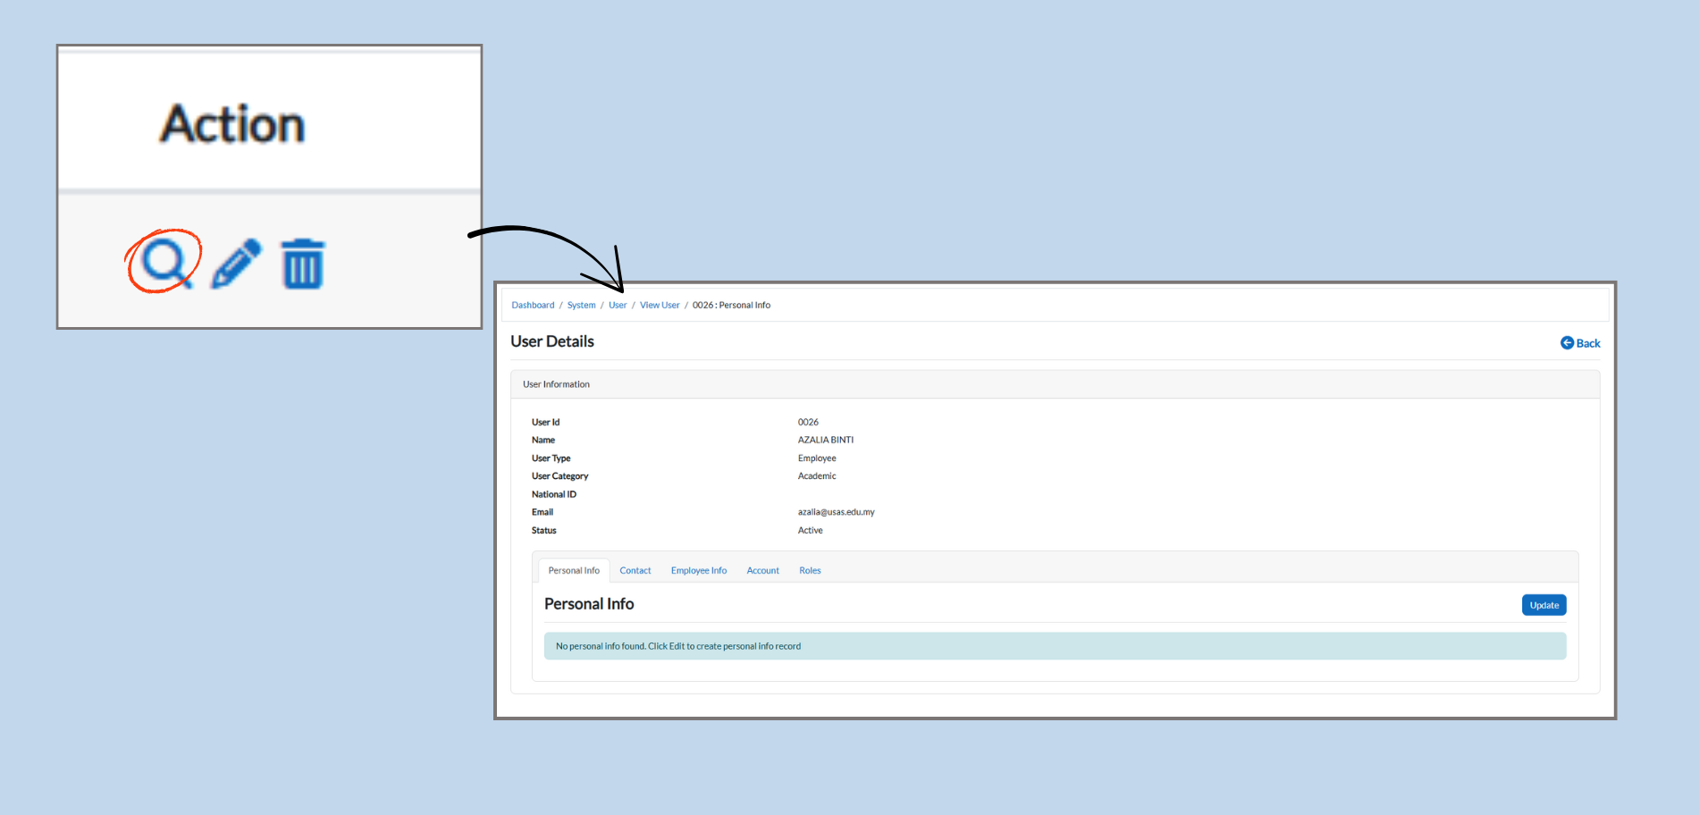Click the magnifier view icon under Action
Screen dimensions: 1699x815
[x=164, y=261]
